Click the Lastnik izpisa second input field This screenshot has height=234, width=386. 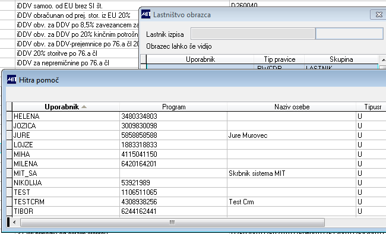pos(349,34)
